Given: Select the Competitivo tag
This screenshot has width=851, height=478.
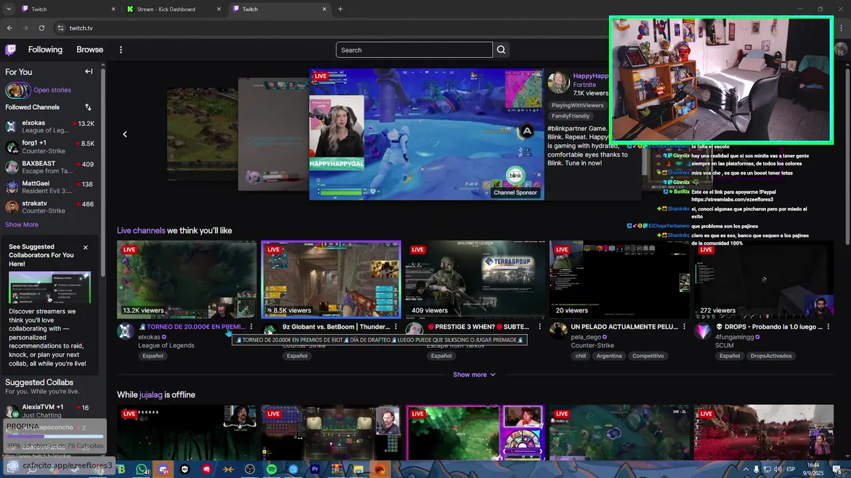Looking at the screenshot, I should pos(648,356).
